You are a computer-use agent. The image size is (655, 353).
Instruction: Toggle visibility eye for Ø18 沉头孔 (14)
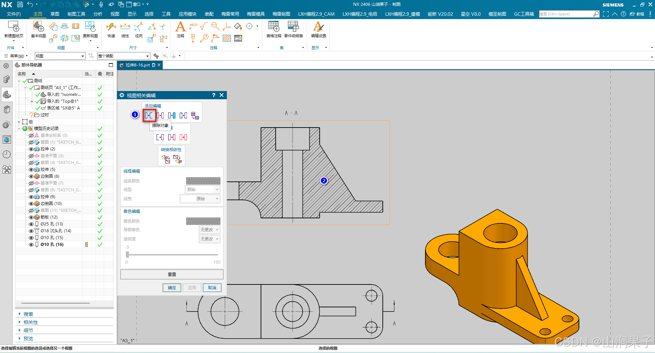[x=31, y=231]
